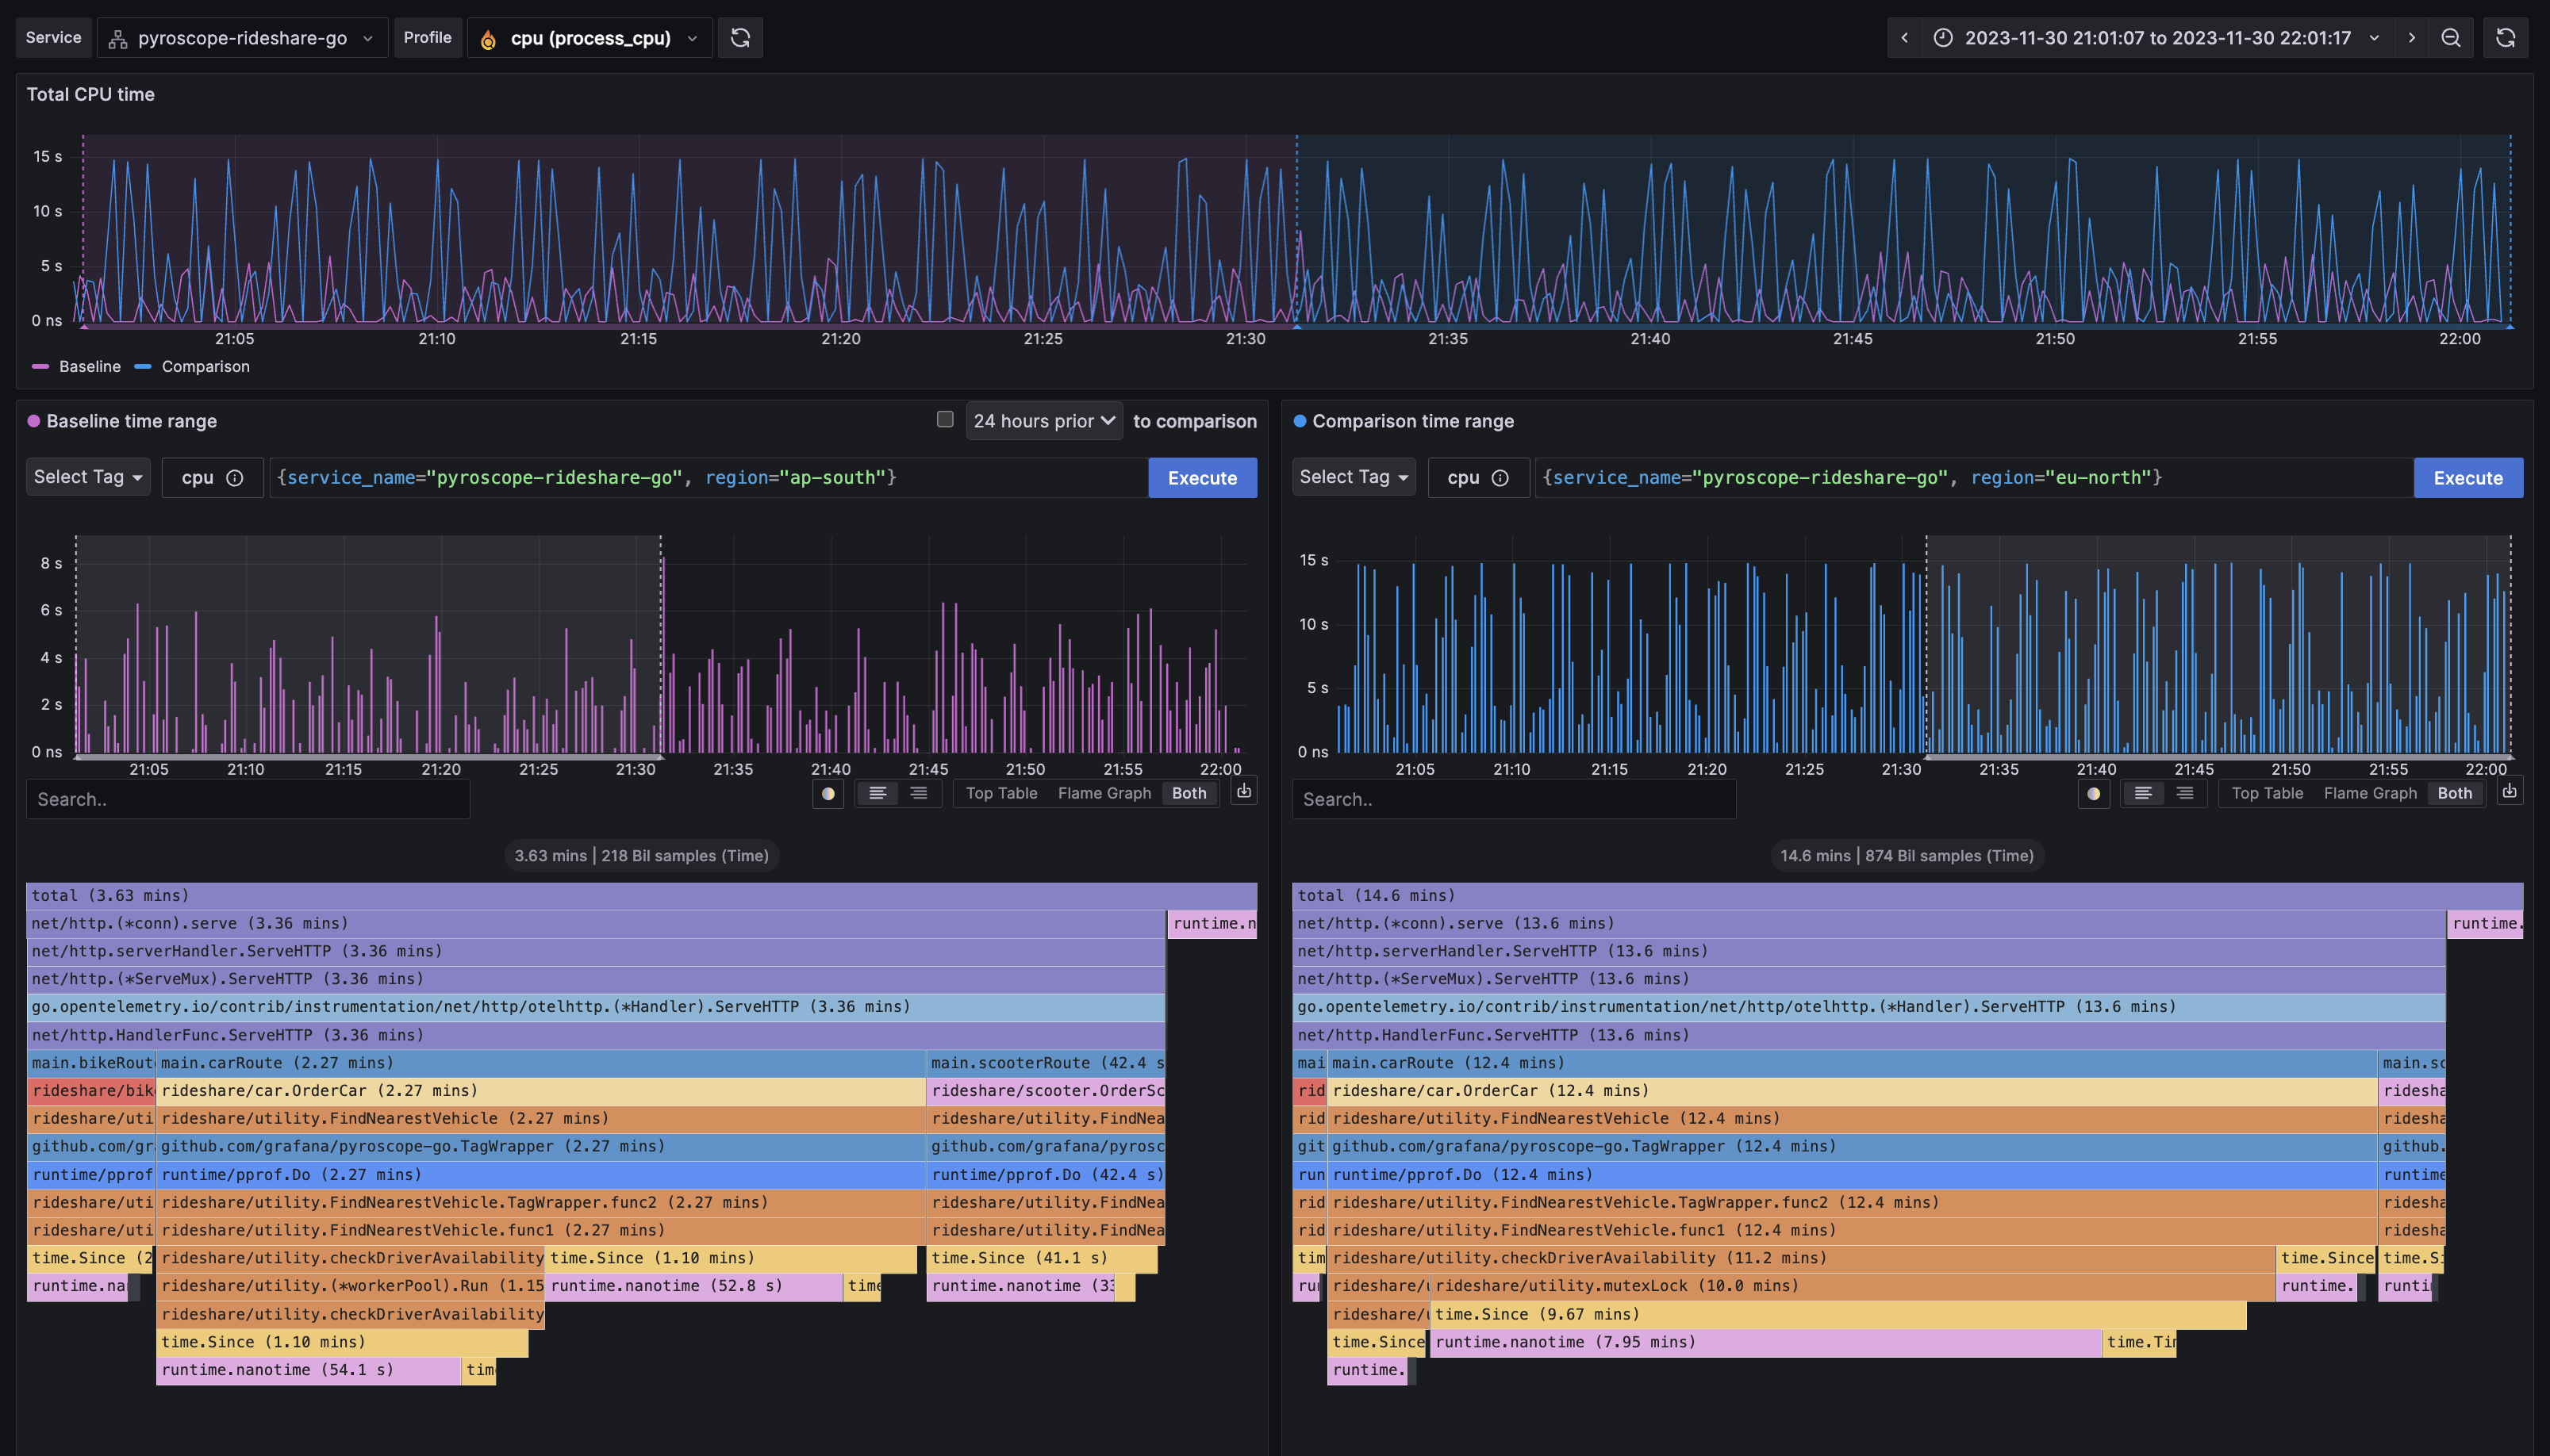Screen dimensions: 2550x1456
Task: Open the baseline color scheme picker
Action: [x=828, y=793]
